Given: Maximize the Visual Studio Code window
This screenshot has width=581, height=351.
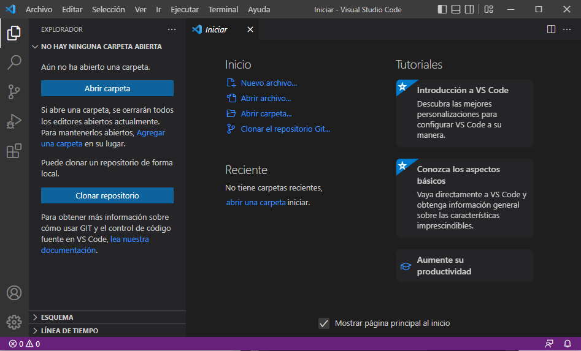Looking at the screenshot, I should 539,9.
